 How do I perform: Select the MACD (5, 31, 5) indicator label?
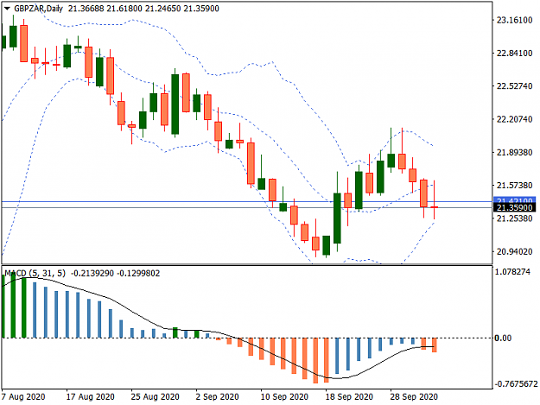coord(35,274)
